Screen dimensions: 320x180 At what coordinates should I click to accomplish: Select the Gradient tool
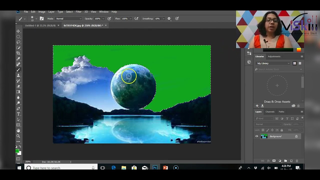pos(18,92)
